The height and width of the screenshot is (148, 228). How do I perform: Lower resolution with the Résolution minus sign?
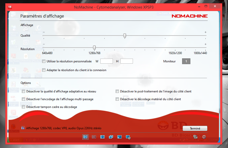click(44, 44)
